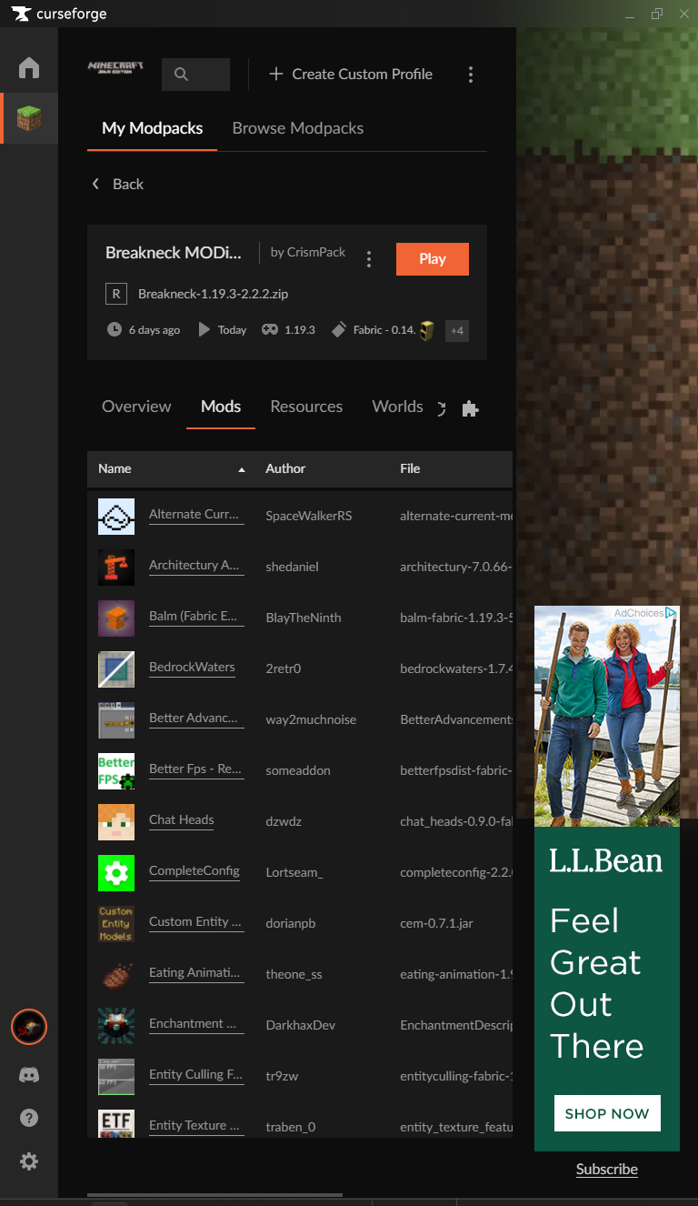Open the Help question mark icon
698x1206 pixels.
[x=29, y=1118]
